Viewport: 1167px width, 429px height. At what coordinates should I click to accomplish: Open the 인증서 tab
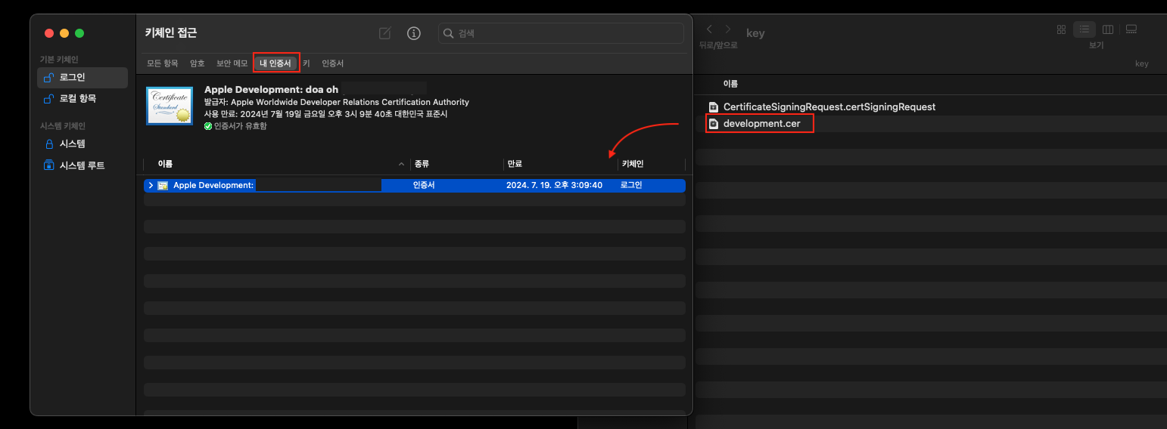click(x=332, y=63)
